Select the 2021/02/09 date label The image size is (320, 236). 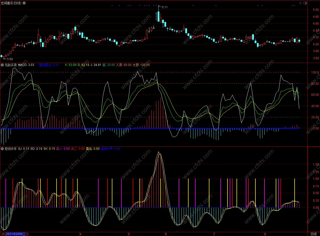click(16, 234)
